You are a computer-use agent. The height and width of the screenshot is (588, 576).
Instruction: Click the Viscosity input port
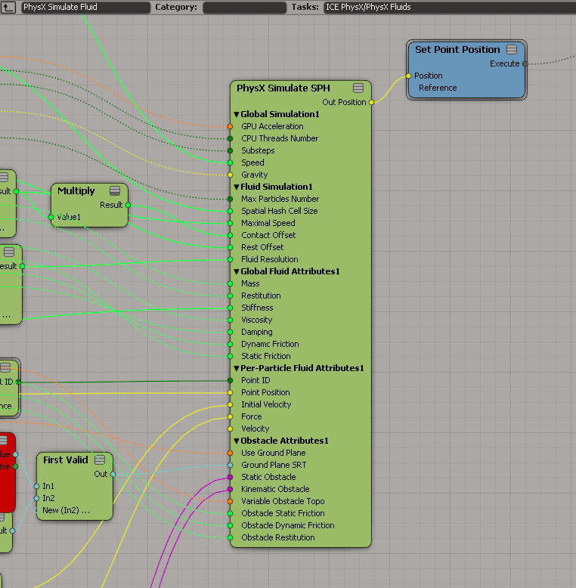pos(231,320)
